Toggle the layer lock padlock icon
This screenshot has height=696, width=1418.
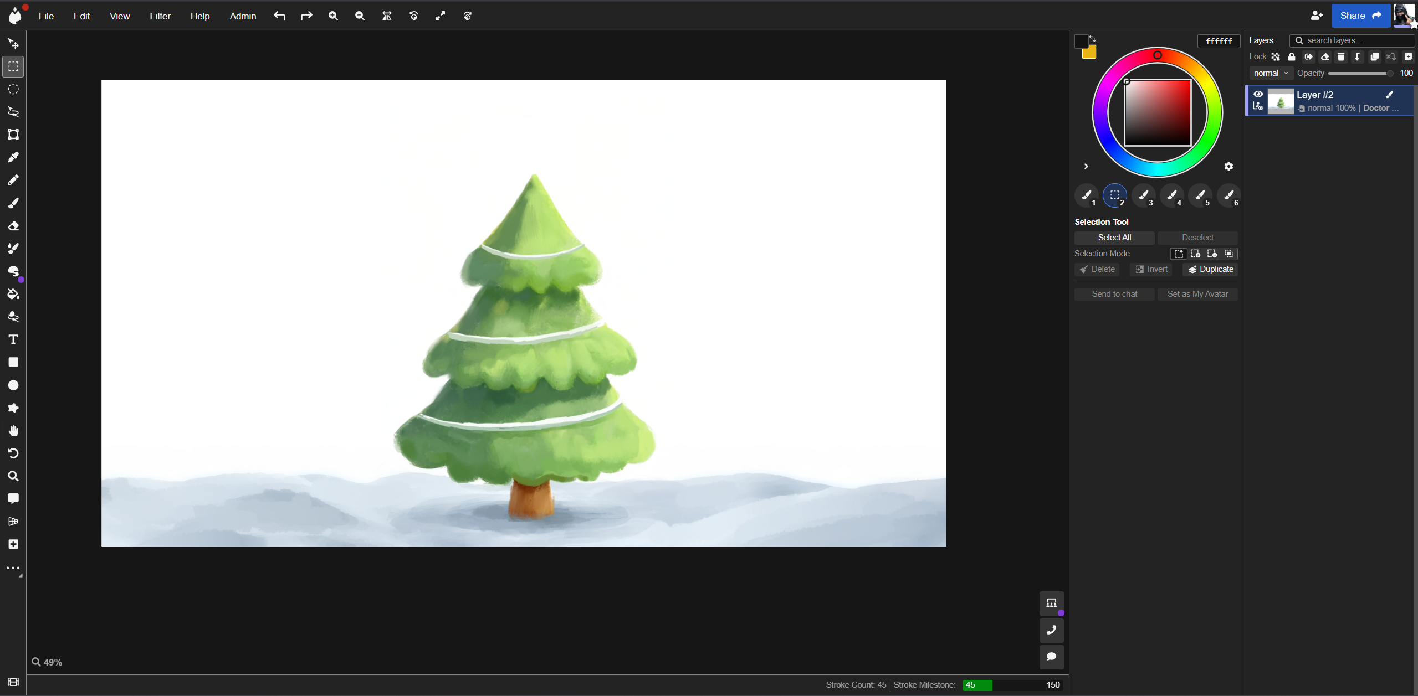pyautogui.click(x=1292, y=56)
